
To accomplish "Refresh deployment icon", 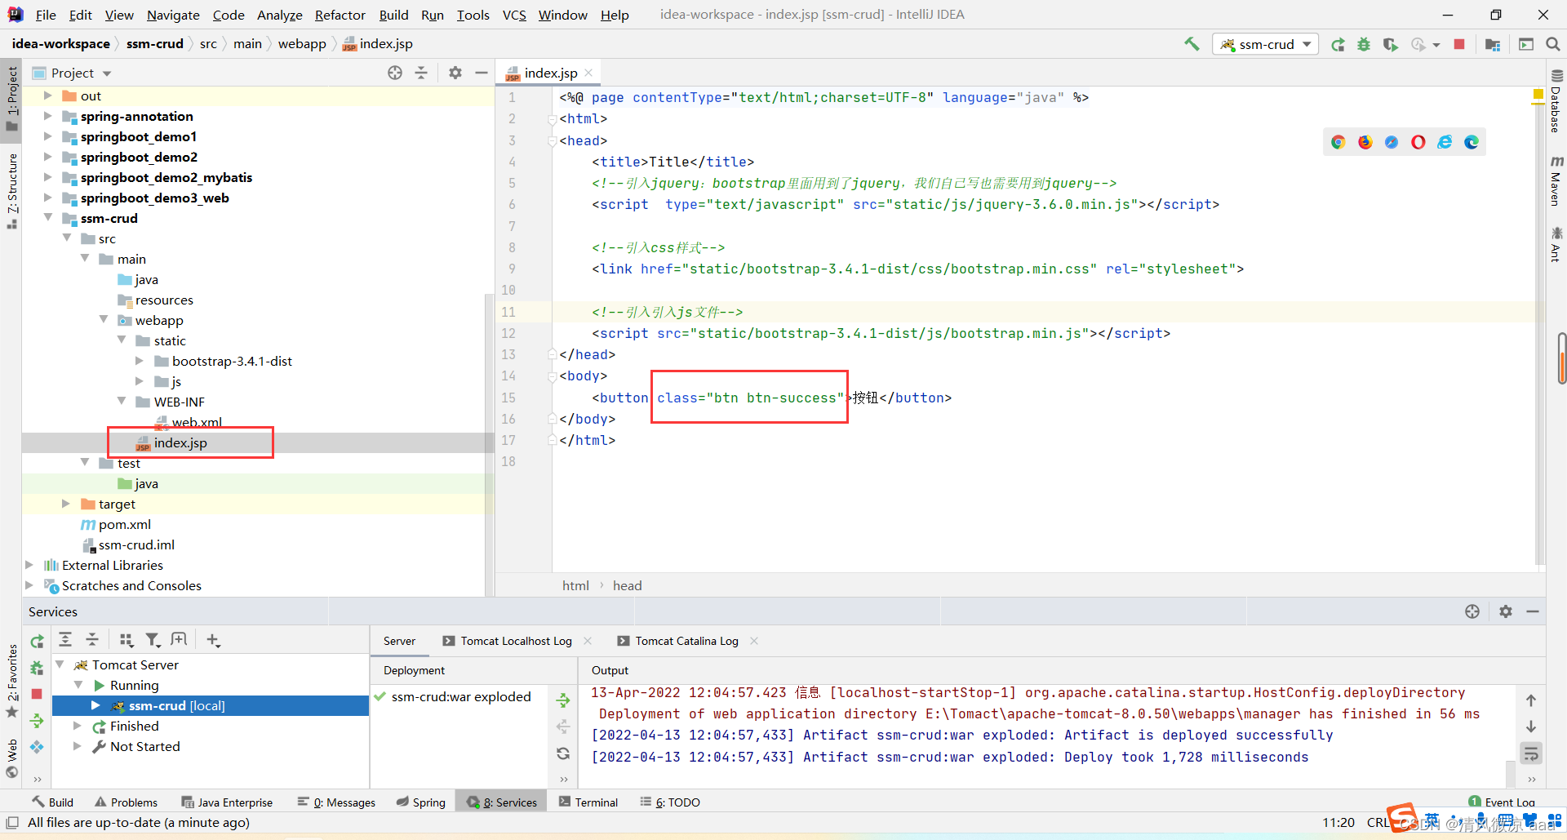I will click(563, 753).
